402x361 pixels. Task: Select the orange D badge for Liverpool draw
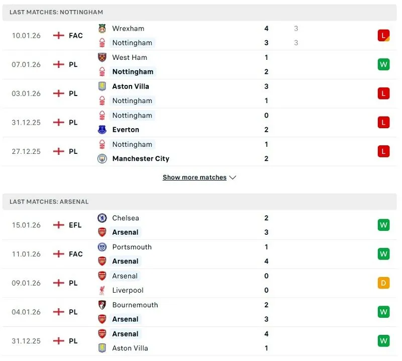click(x=383, y=283)
